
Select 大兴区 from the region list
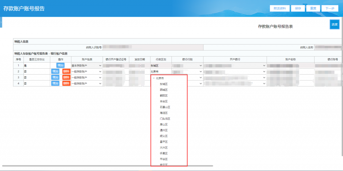point(163,148)
